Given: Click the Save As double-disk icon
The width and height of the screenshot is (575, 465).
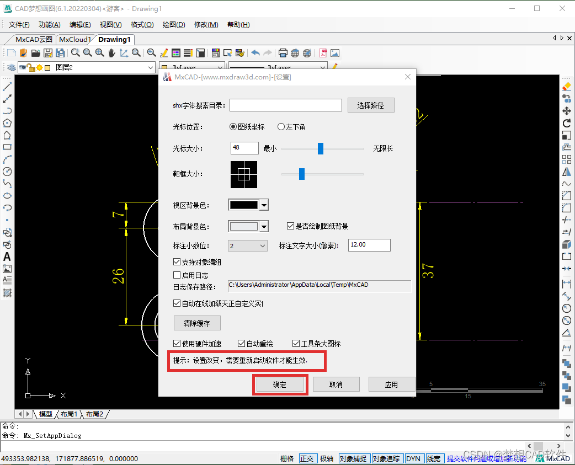Looking at the screenshot, I should click(60, 53).
